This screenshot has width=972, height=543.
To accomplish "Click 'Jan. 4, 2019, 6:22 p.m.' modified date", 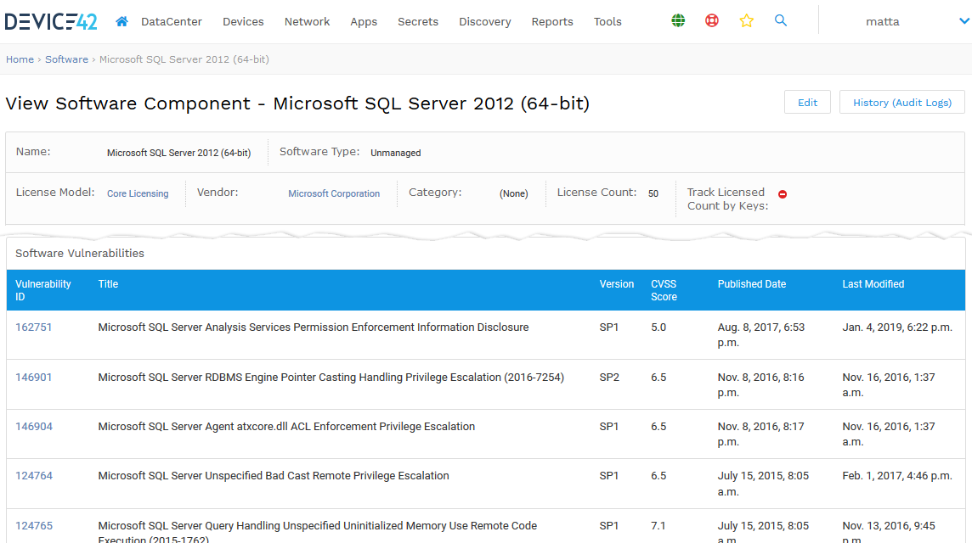I will click(x=897, y=327).
